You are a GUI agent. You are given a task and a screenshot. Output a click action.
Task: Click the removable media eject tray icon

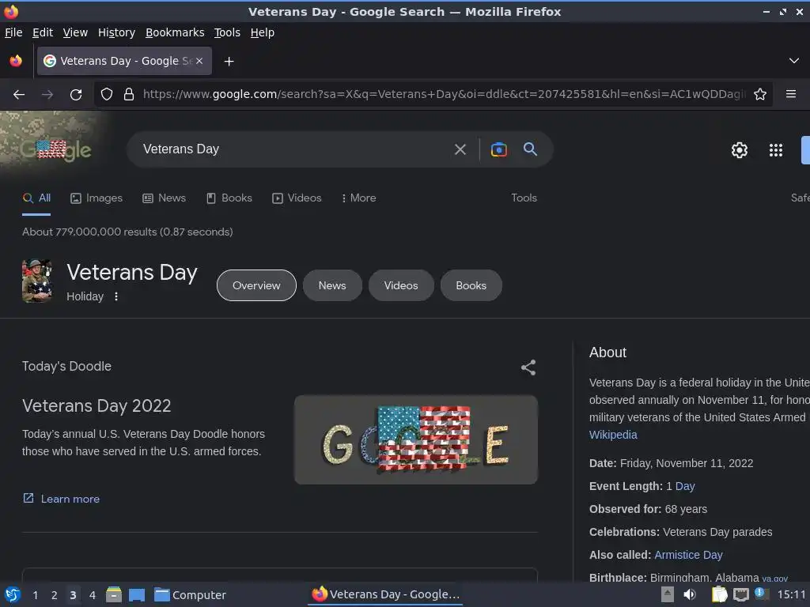pos(668,594)
